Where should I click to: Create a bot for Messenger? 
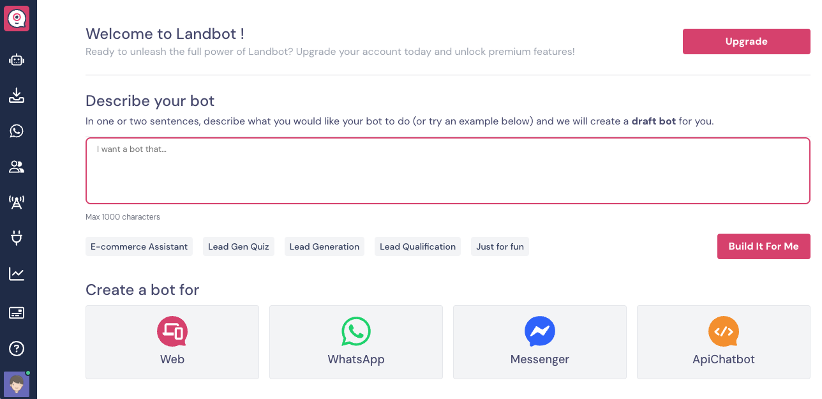[x=540, y=342]
